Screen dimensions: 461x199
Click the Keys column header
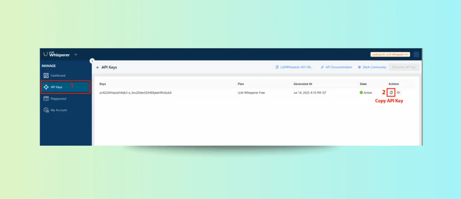click(103, 84)
